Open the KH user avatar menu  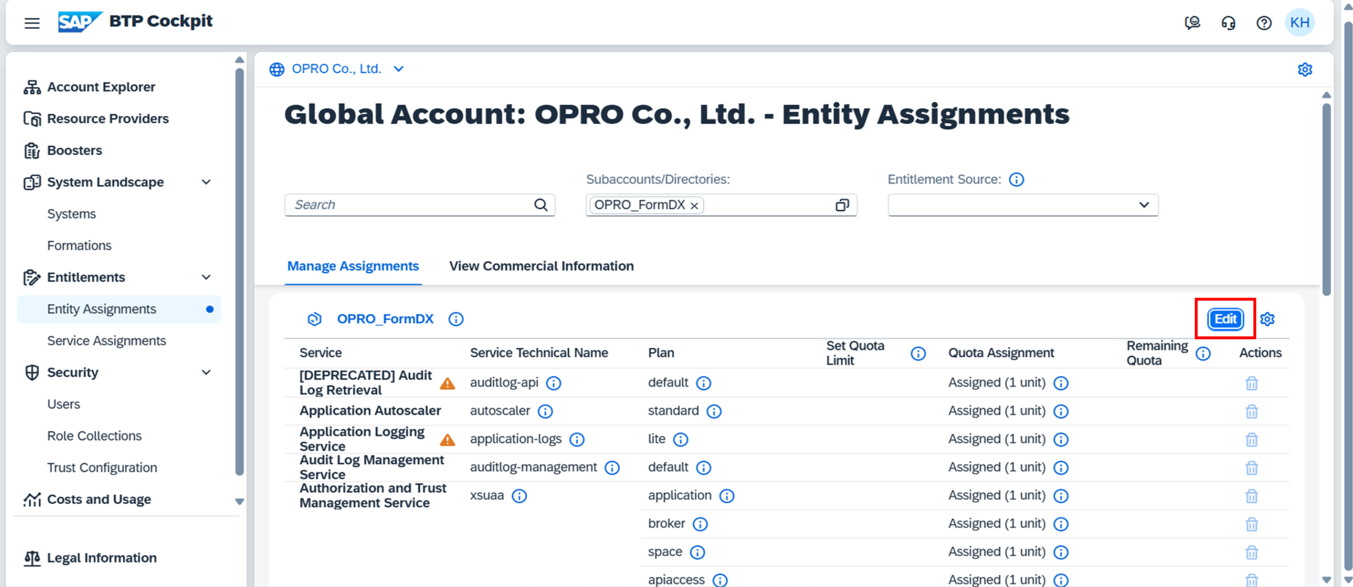(1299, 23)
